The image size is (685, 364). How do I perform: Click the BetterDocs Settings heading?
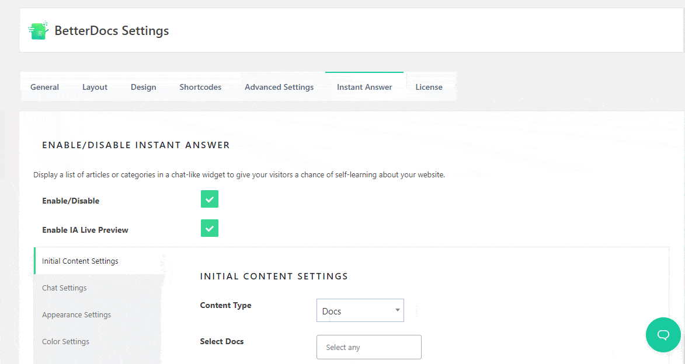click(112, 30)
